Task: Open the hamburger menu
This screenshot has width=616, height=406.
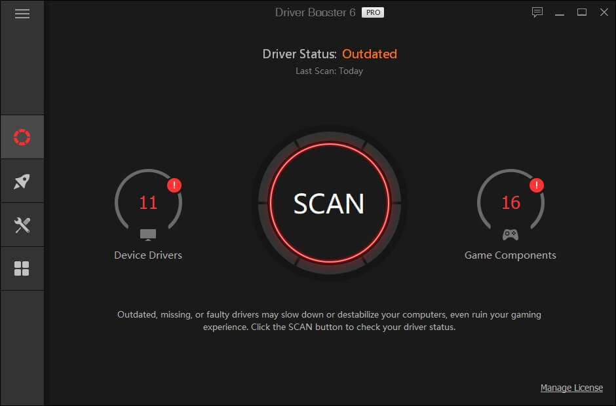Action: point(22,14)
